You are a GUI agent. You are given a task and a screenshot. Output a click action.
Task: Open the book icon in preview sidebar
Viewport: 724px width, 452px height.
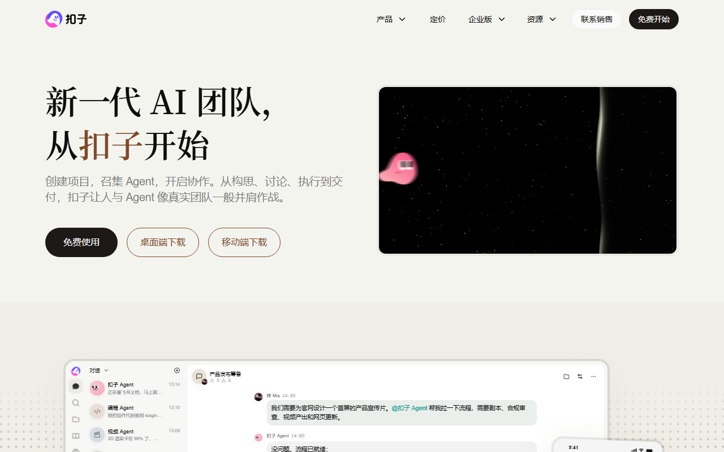point(76,436)
